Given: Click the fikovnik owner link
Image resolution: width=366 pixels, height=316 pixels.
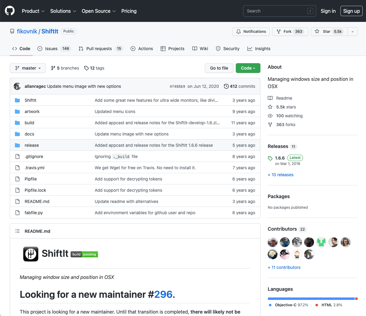Looking at the screenshot, I should [x=27, y=31].
